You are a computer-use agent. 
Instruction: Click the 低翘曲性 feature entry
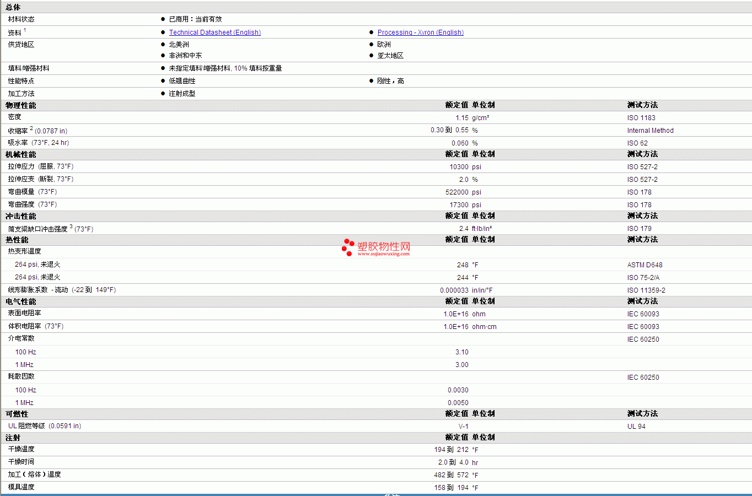pyautogui.click(x=182, y=81)
